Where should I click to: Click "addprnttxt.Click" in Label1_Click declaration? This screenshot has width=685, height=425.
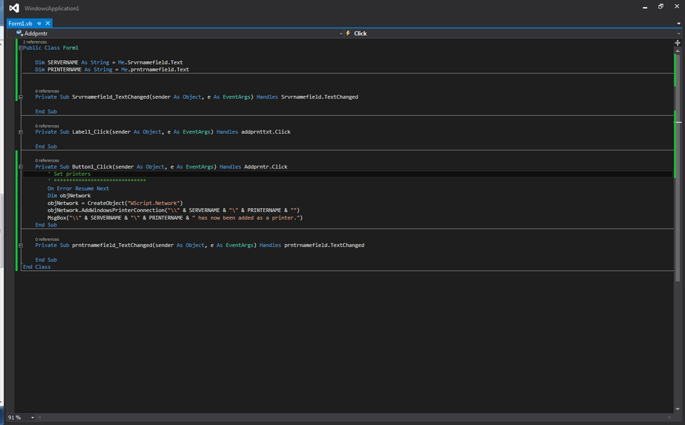tap(266, 132)
